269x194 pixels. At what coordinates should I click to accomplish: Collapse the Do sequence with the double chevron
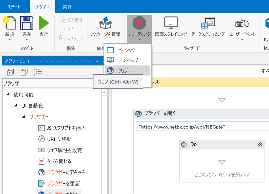coord(260,145)
